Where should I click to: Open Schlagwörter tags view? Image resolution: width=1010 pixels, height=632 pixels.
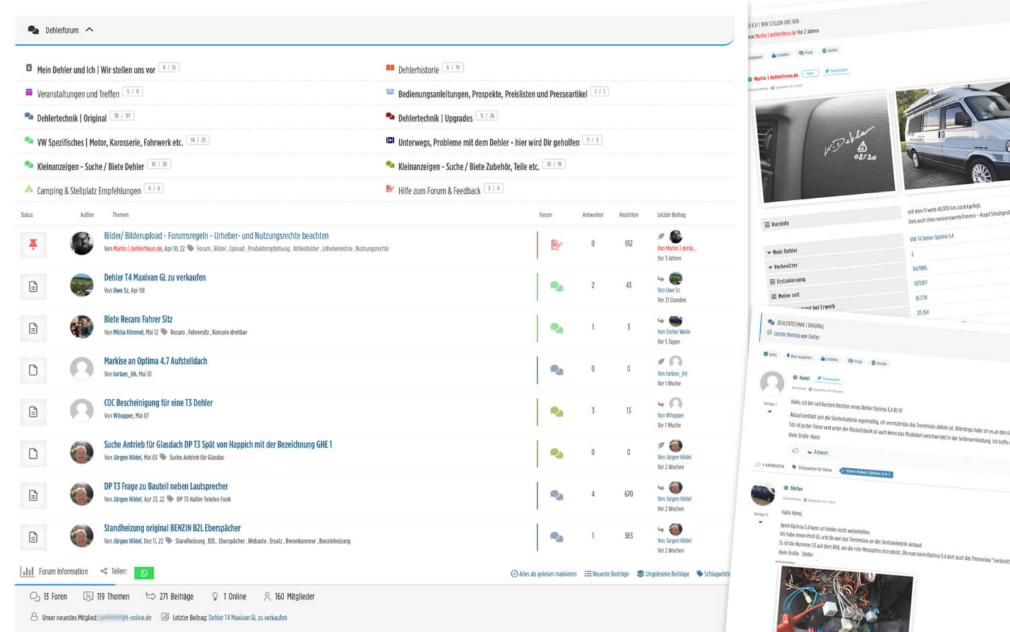coord(713,574)
